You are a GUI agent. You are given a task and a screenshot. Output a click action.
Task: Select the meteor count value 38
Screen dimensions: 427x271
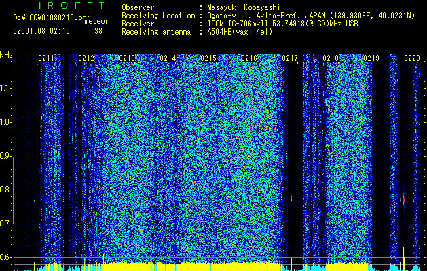(x=98, y=31)
